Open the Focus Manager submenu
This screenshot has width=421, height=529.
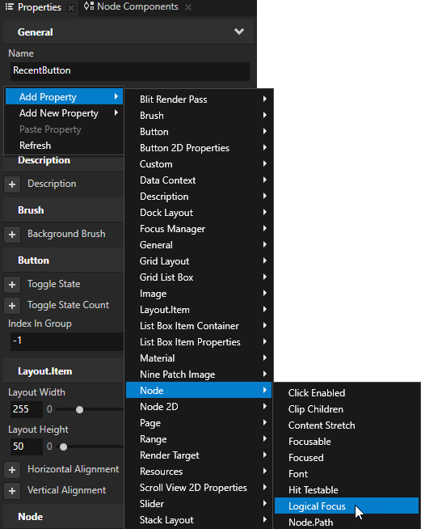click(x=199, y=229)
